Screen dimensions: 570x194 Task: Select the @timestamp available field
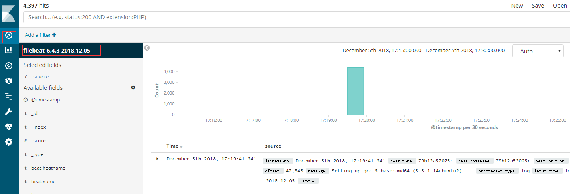45,100
